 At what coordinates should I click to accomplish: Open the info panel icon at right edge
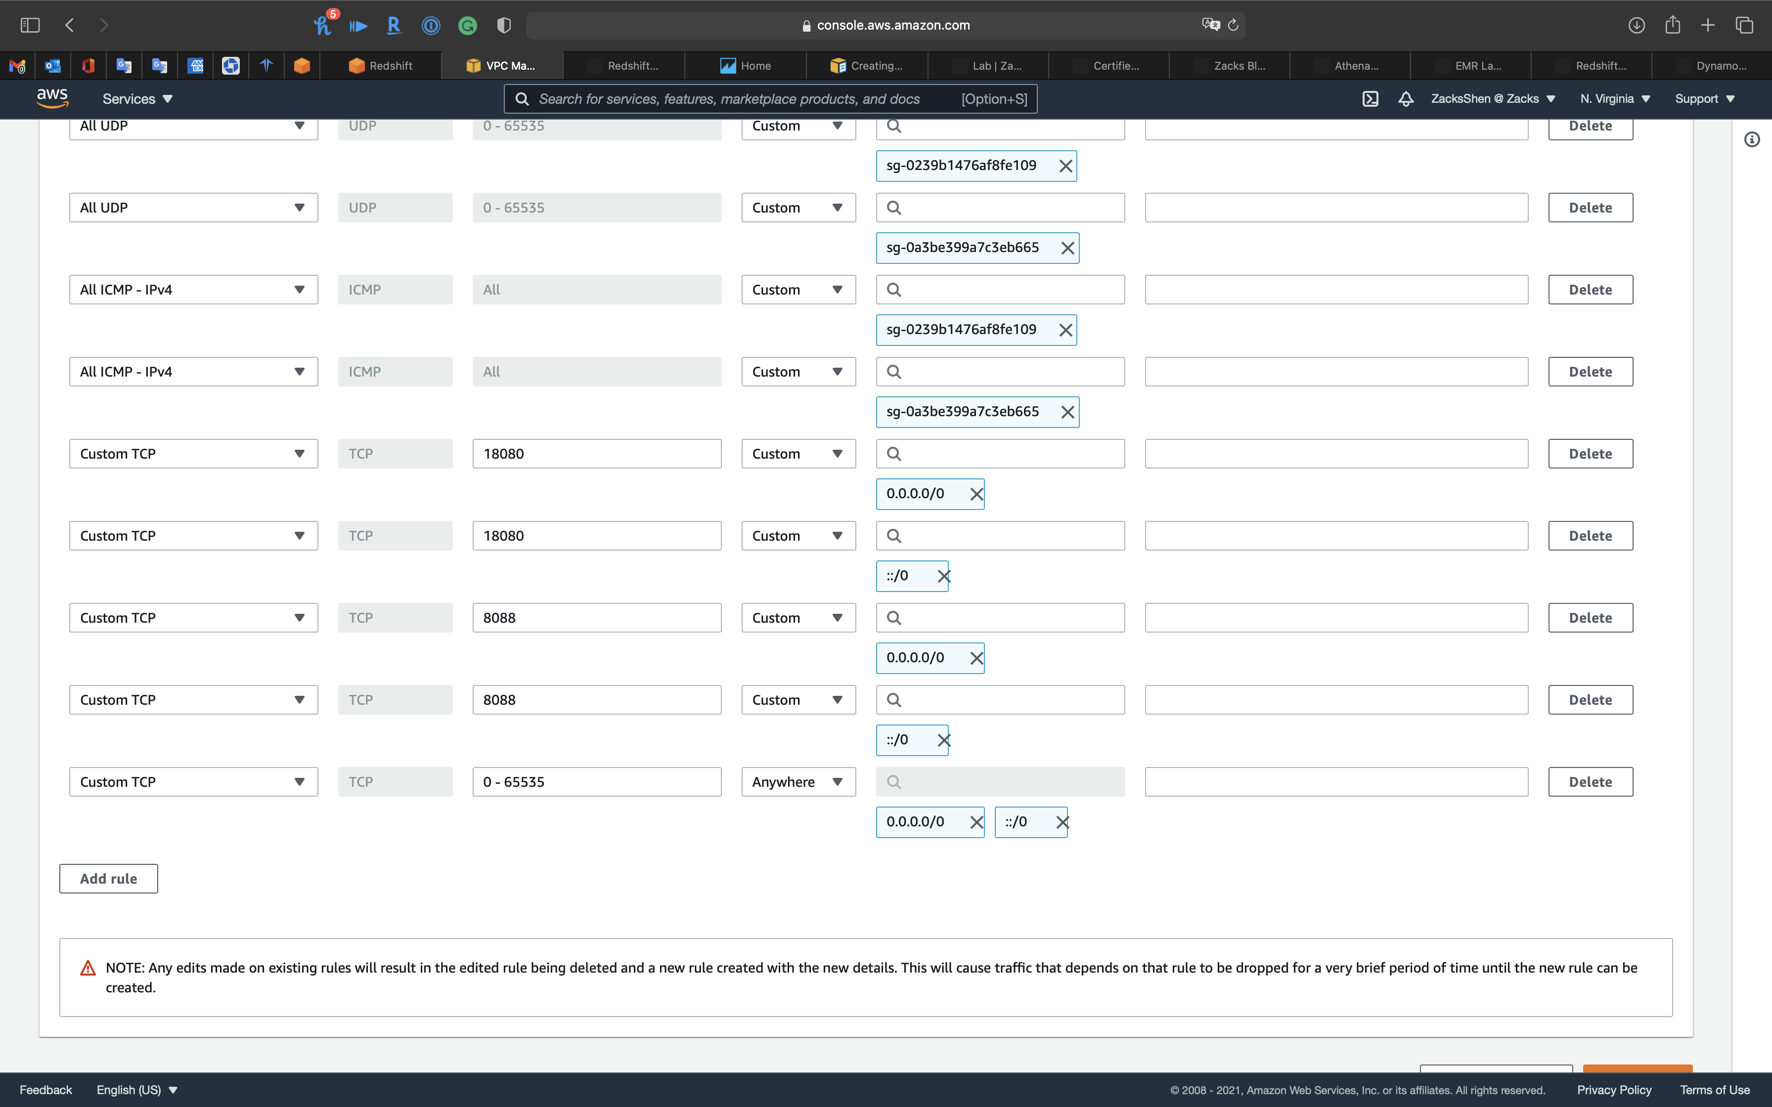[1752, 139]
